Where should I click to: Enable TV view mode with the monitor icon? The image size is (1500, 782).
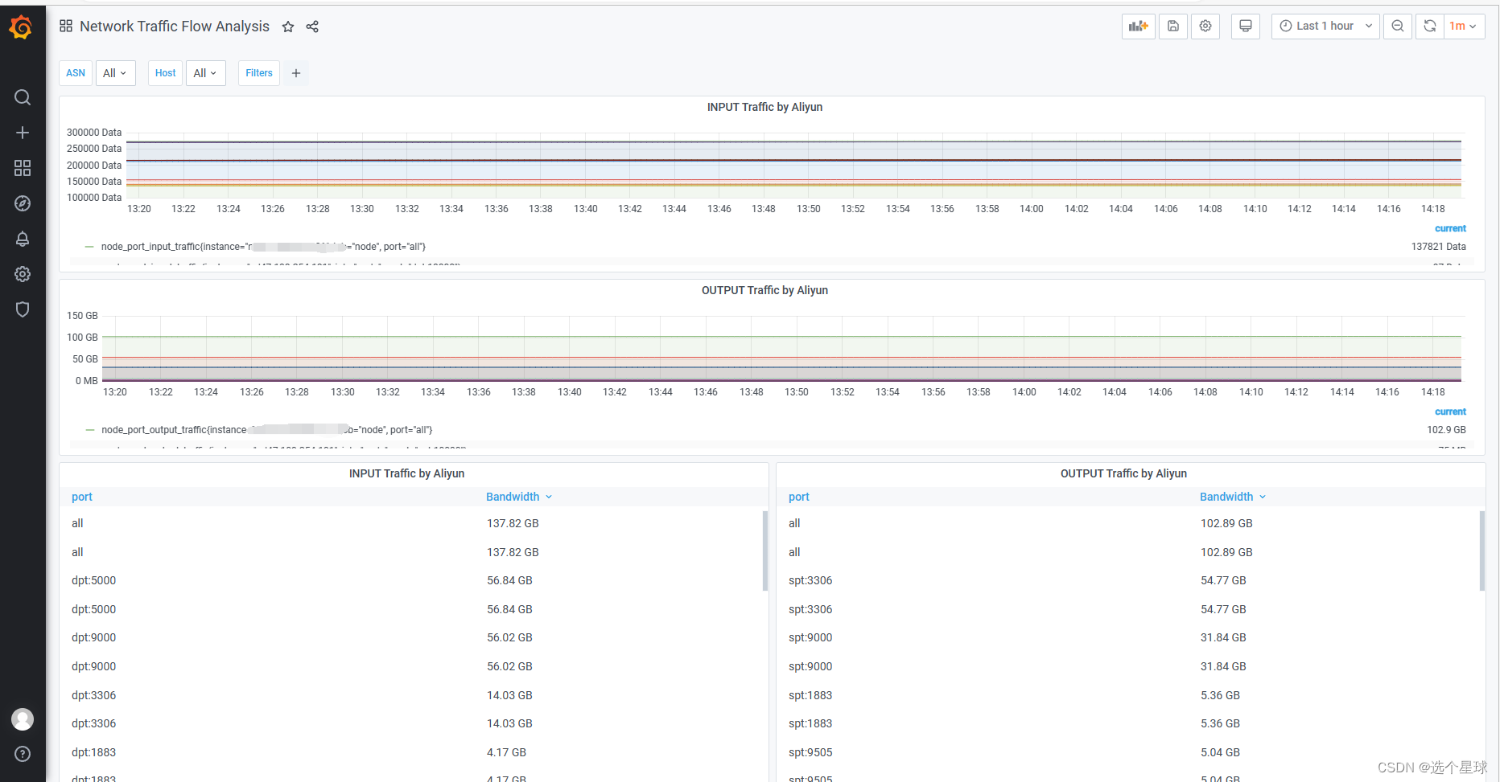coord(1245,26)
